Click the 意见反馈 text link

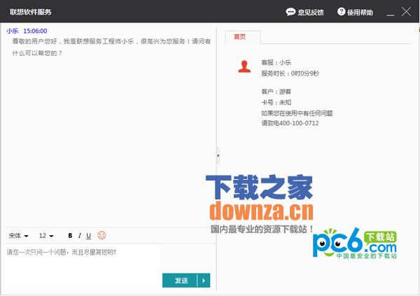[x=311, y=13]
